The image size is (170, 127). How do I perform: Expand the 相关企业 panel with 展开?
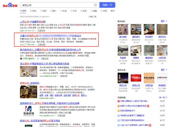164,70
